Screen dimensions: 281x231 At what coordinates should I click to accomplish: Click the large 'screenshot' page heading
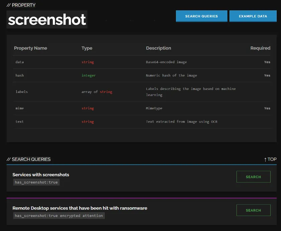click(x=47, y=20)
